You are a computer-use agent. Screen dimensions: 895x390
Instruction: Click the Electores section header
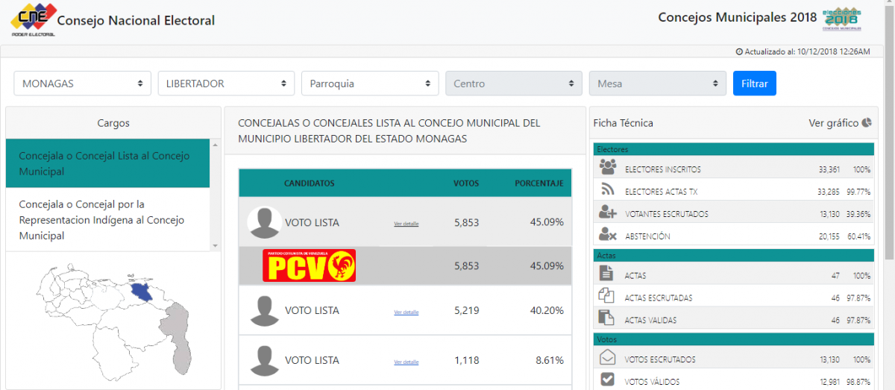[x=733, y=149]
